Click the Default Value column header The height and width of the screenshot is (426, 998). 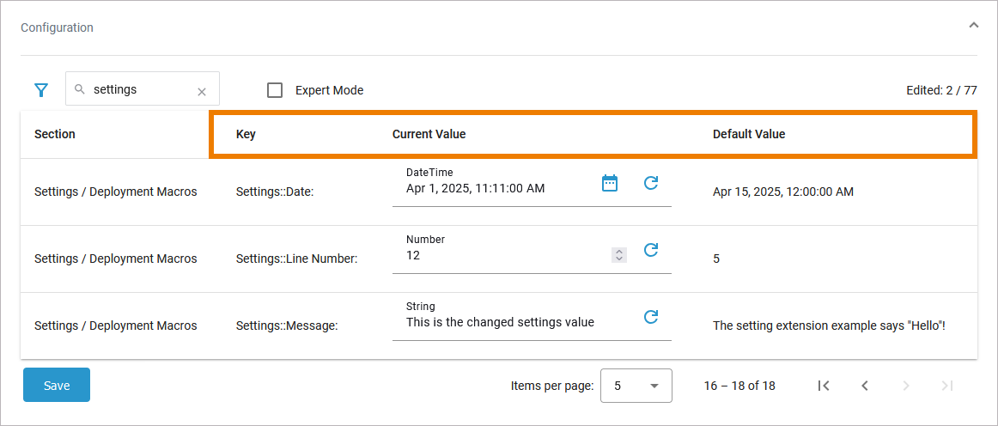point(749,134)
